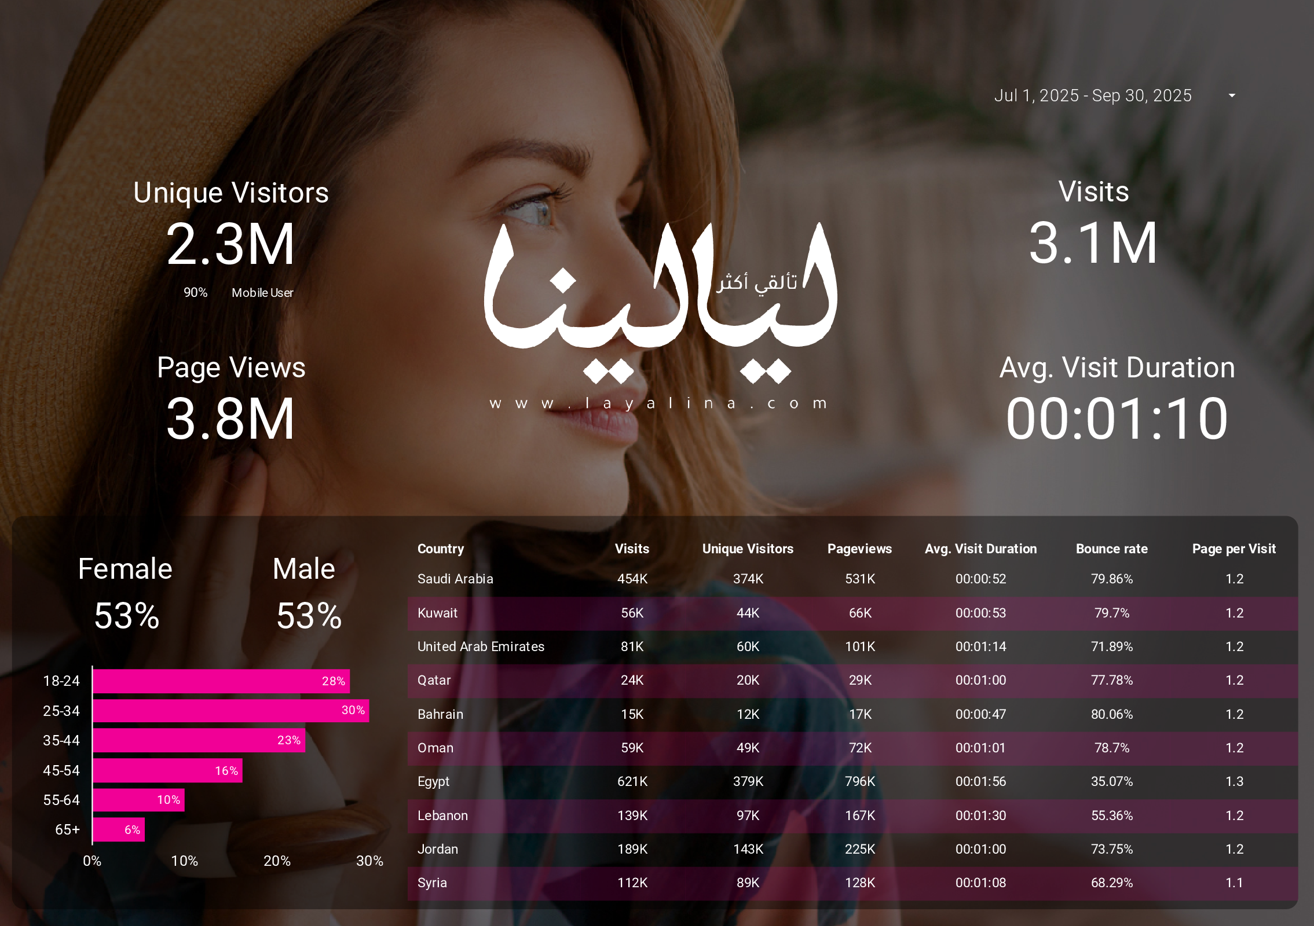
Task: Open the date range dropdown arrow
Action: click(x=1232, y=95)
